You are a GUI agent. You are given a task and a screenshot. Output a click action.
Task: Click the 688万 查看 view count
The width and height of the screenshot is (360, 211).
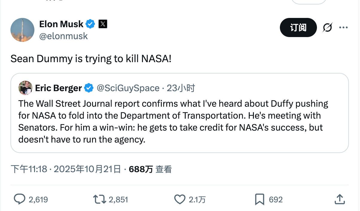pos(150,169)
